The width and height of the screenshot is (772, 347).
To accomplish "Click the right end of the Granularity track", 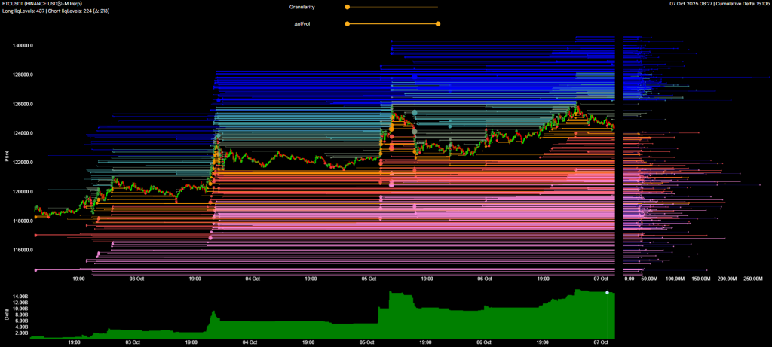I will 437,7.
